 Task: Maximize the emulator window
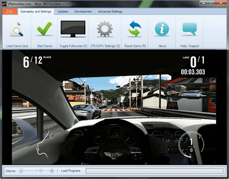(211, 3)
